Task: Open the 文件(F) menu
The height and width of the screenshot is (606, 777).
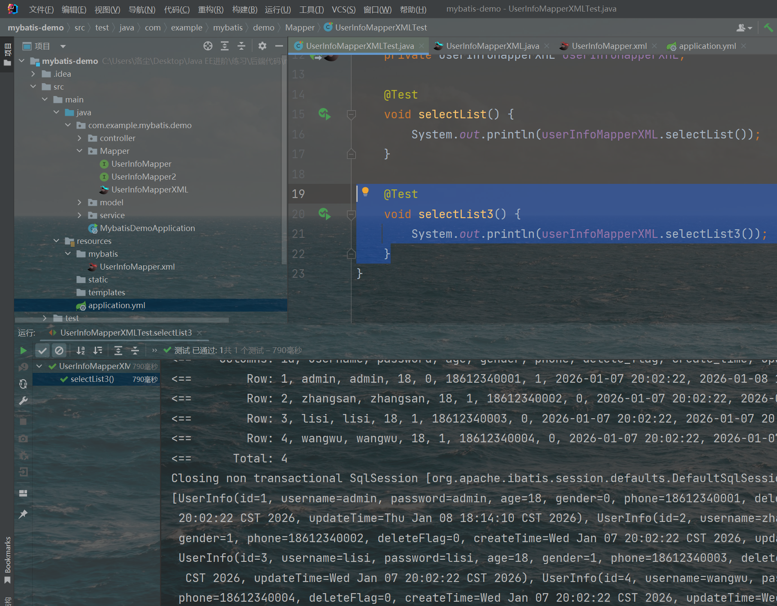Action: (x=41, y=9)
